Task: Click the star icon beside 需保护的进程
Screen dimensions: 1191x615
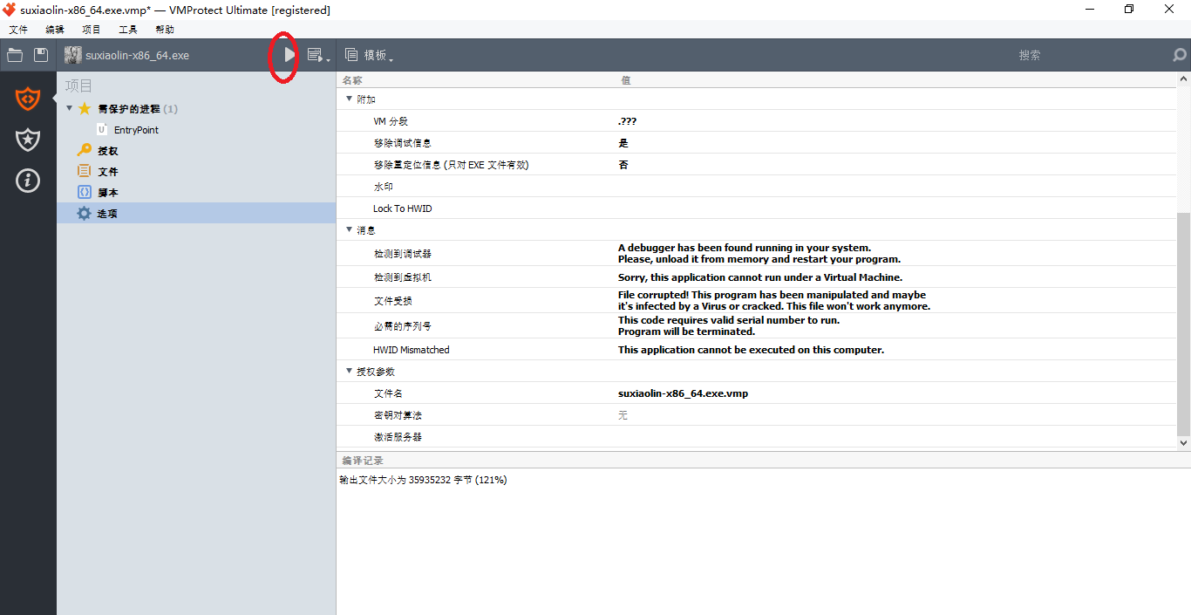Action: coord(85,109)
